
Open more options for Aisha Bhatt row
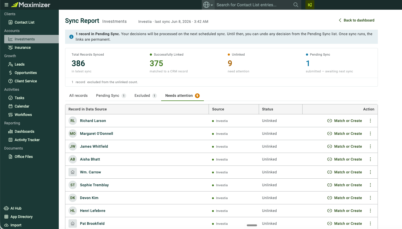pyautogui.click(x=370, y=159)
